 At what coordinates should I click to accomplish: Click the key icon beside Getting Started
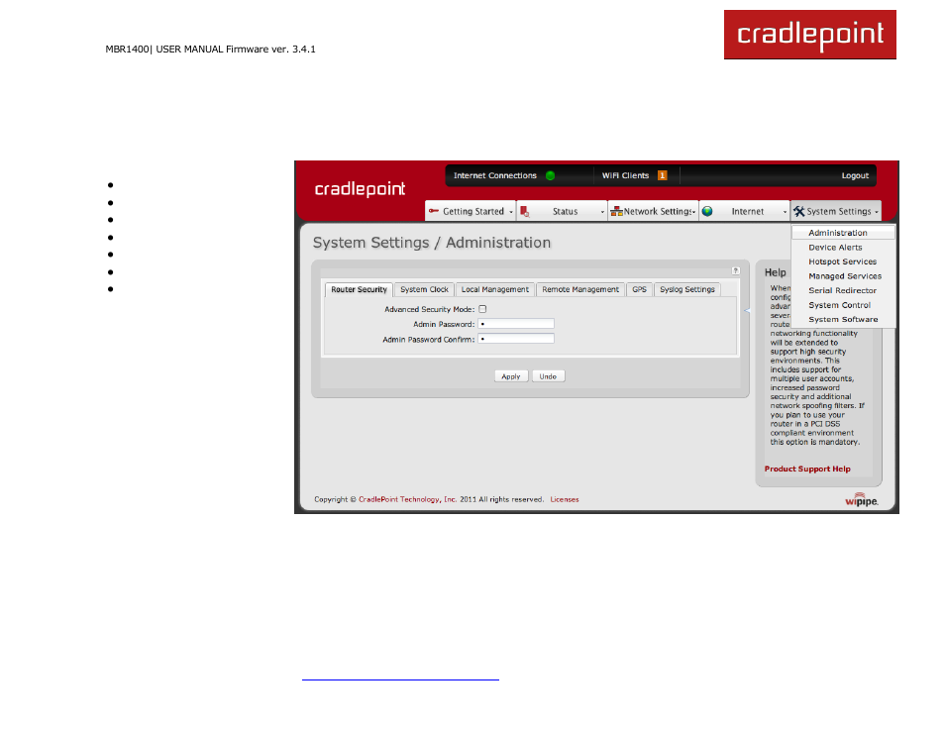434,211
